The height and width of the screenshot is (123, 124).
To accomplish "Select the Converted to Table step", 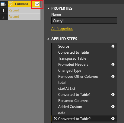I will pyautogui.click(x=84, y=52).
